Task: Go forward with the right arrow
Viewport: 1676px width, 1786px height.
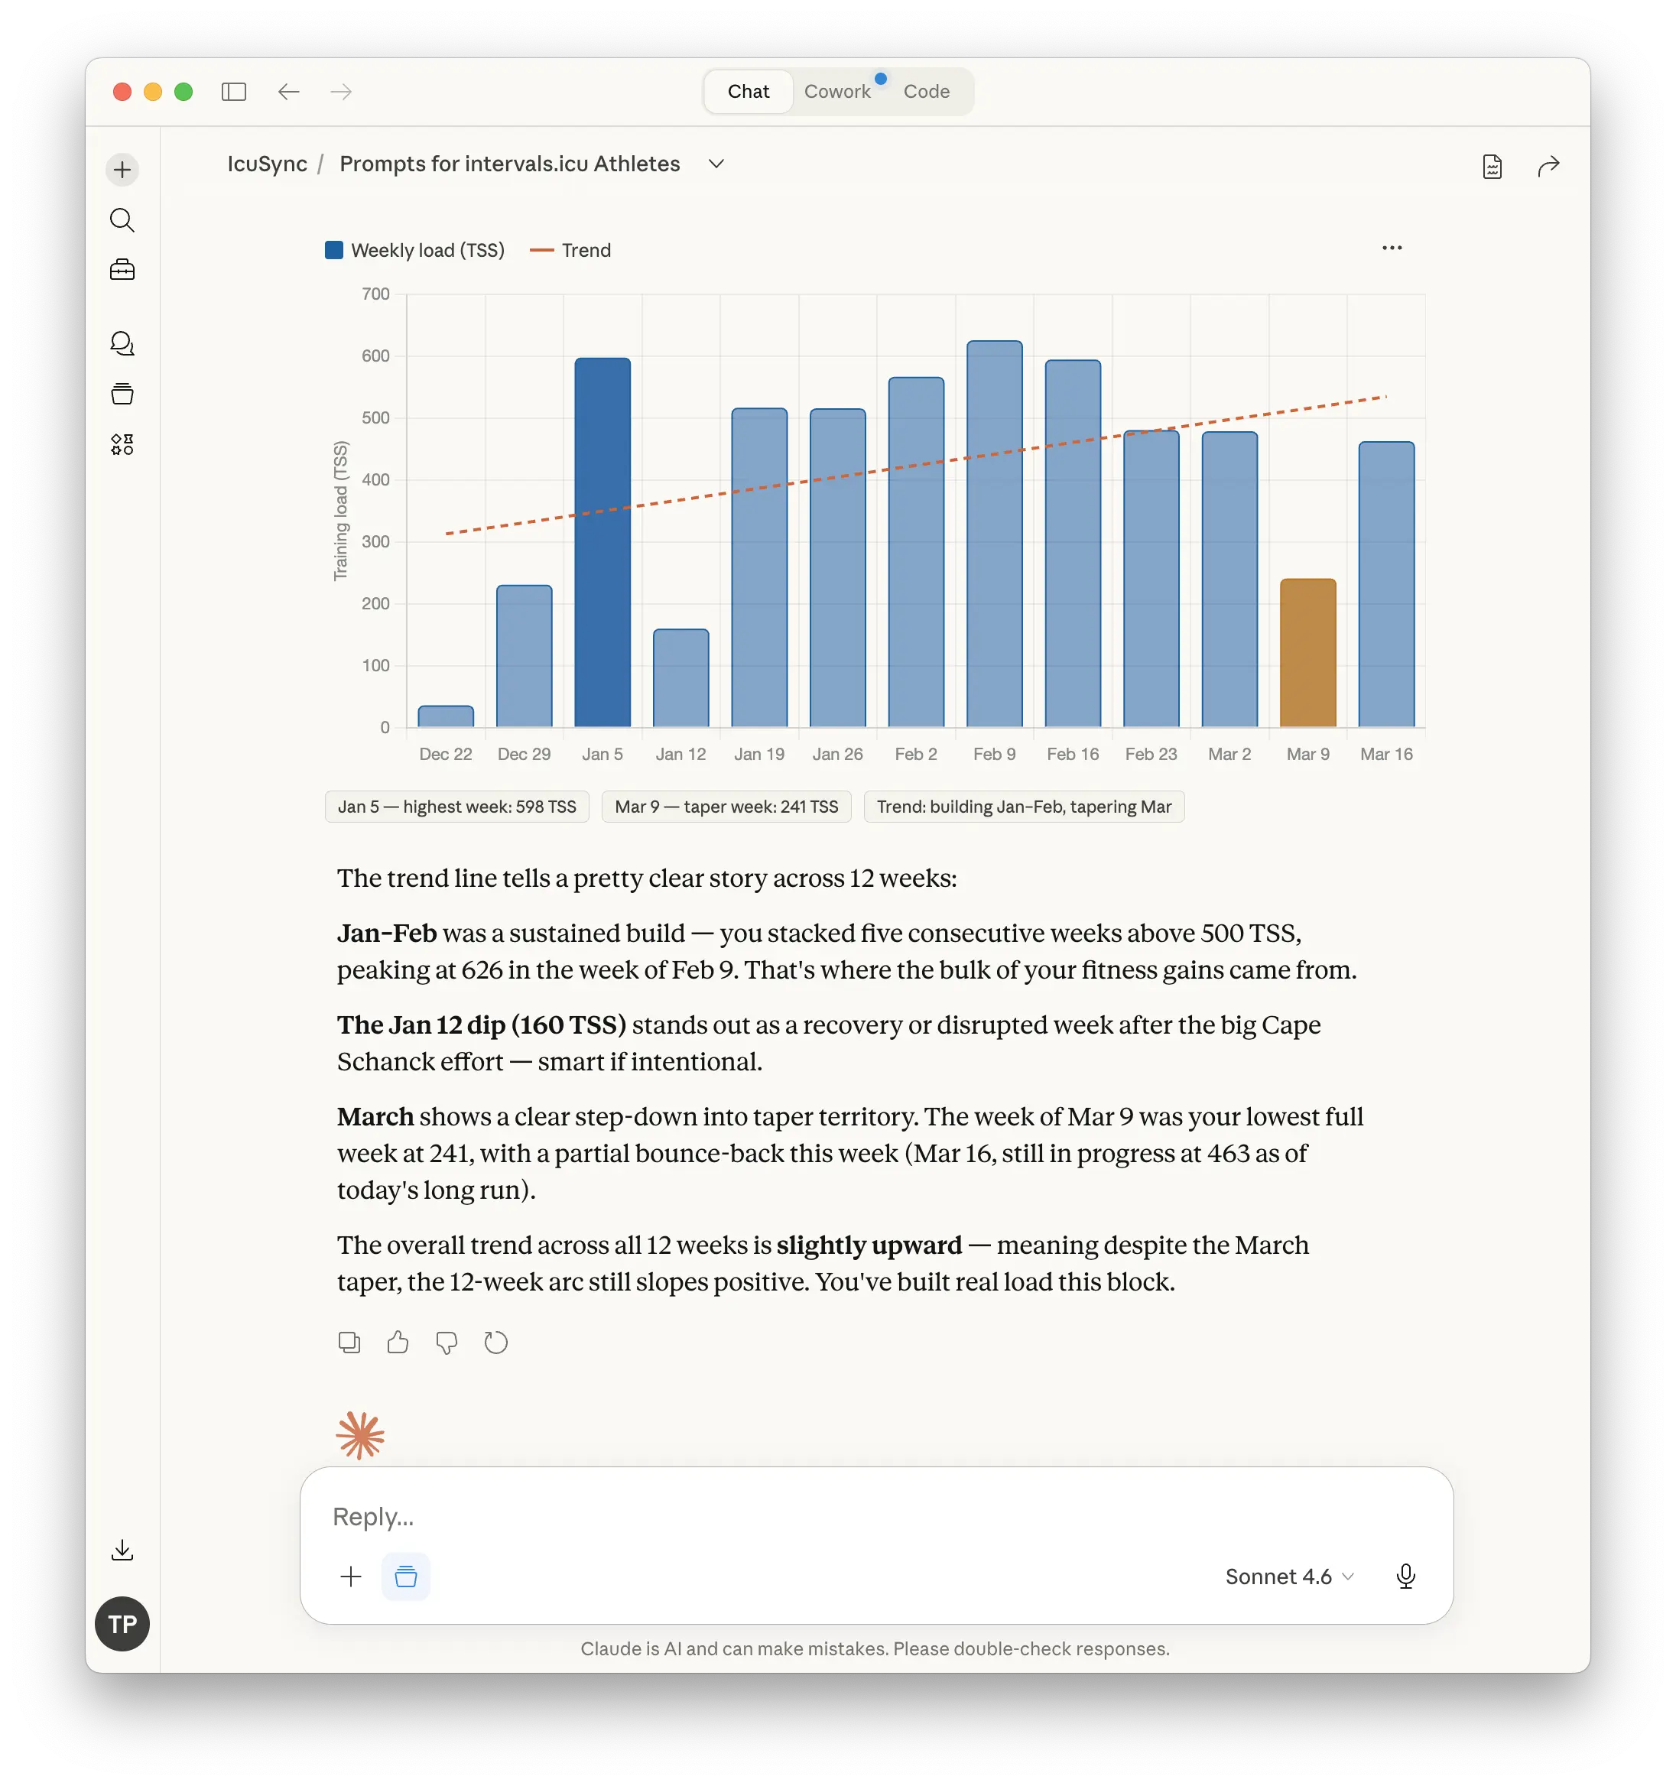Action: [x=340, y=92]
